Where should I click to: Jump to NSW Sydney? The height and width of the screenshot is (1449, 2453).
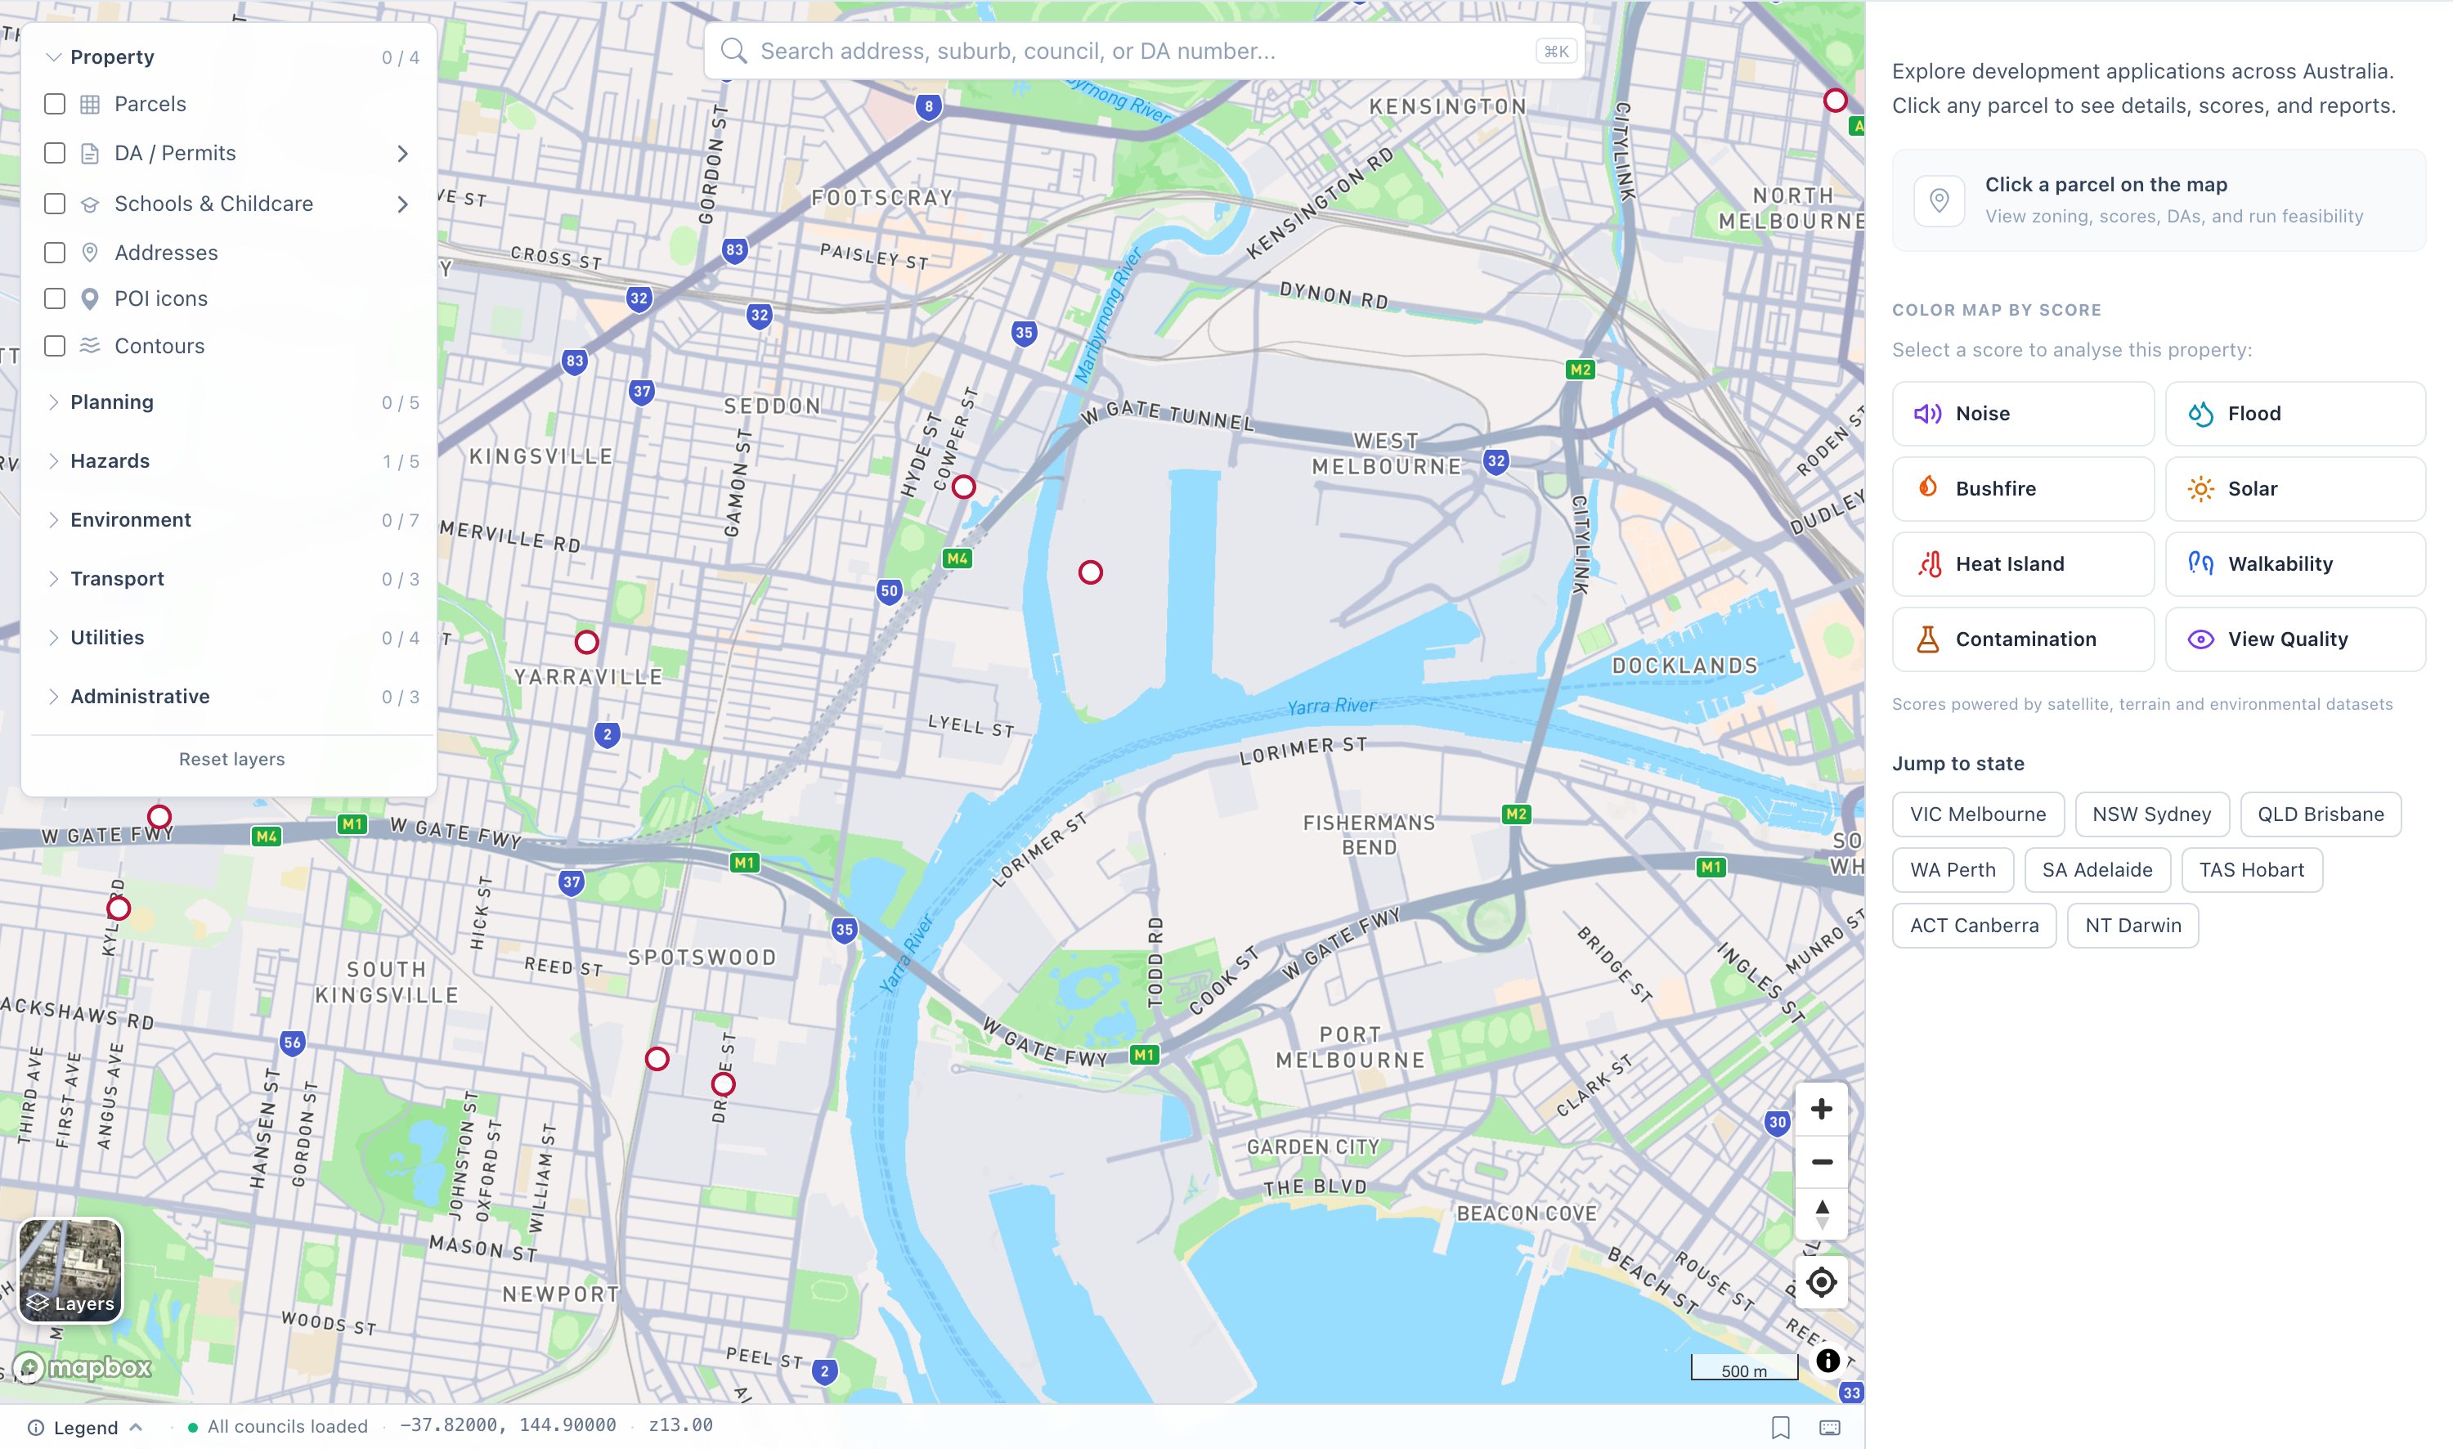[x=2151, y=814]
